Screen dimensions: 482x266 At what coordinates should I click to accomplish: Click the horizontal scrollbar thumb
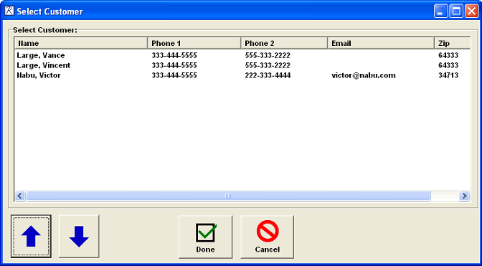[x=228, y=196]
